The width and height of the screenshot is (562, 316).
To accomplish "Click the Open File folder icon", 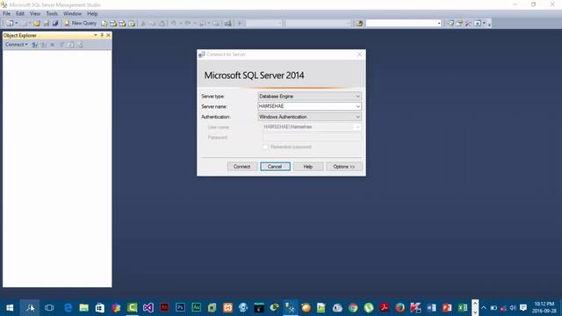I will [x=37, y=24].
